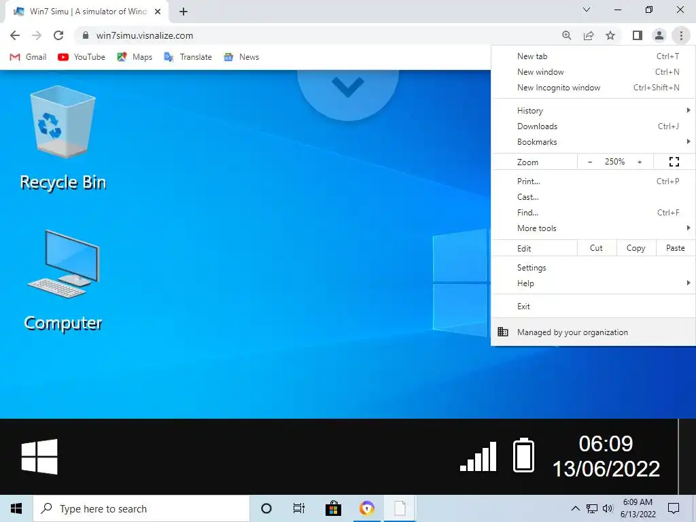Click the simulator signal bars icon
Viewport: 696px width, 522px height.
click(478, 456)
